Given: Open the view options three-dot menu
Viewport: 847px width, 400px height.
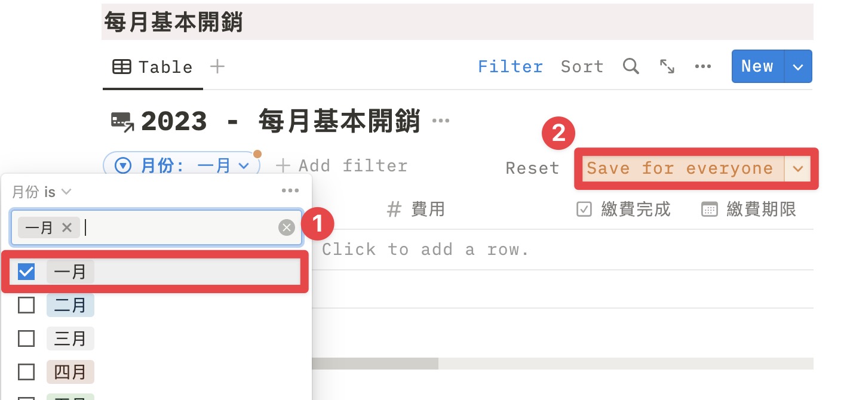Looking at the screenshot, I should [703, 66].
